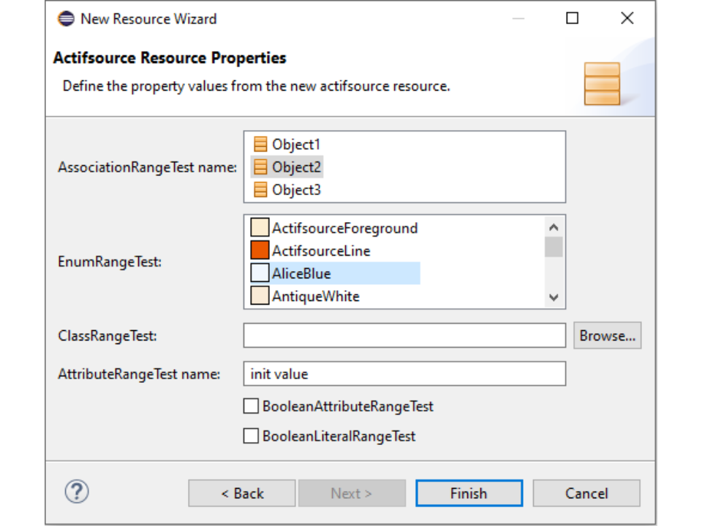This screenshot has width=702, height=526.
Task: Click the Object2 resource icon
Action: pyautogui.click(x=260, y=167)
